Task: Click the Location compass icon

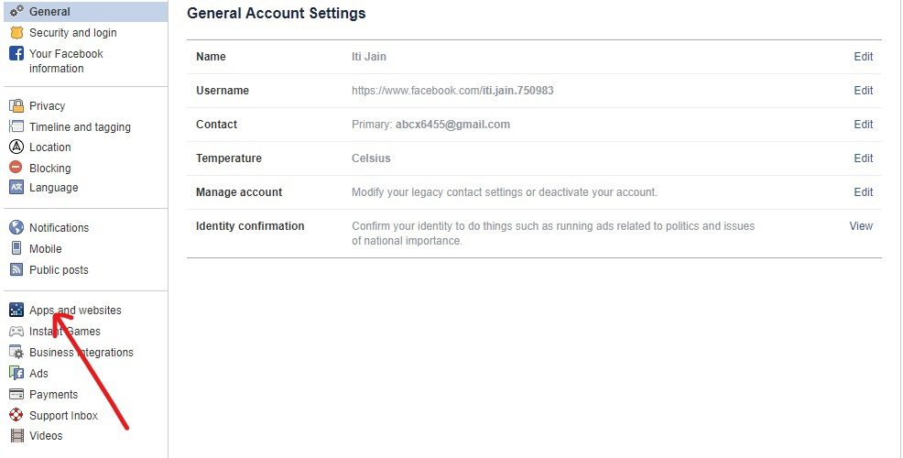Action: 16,147
